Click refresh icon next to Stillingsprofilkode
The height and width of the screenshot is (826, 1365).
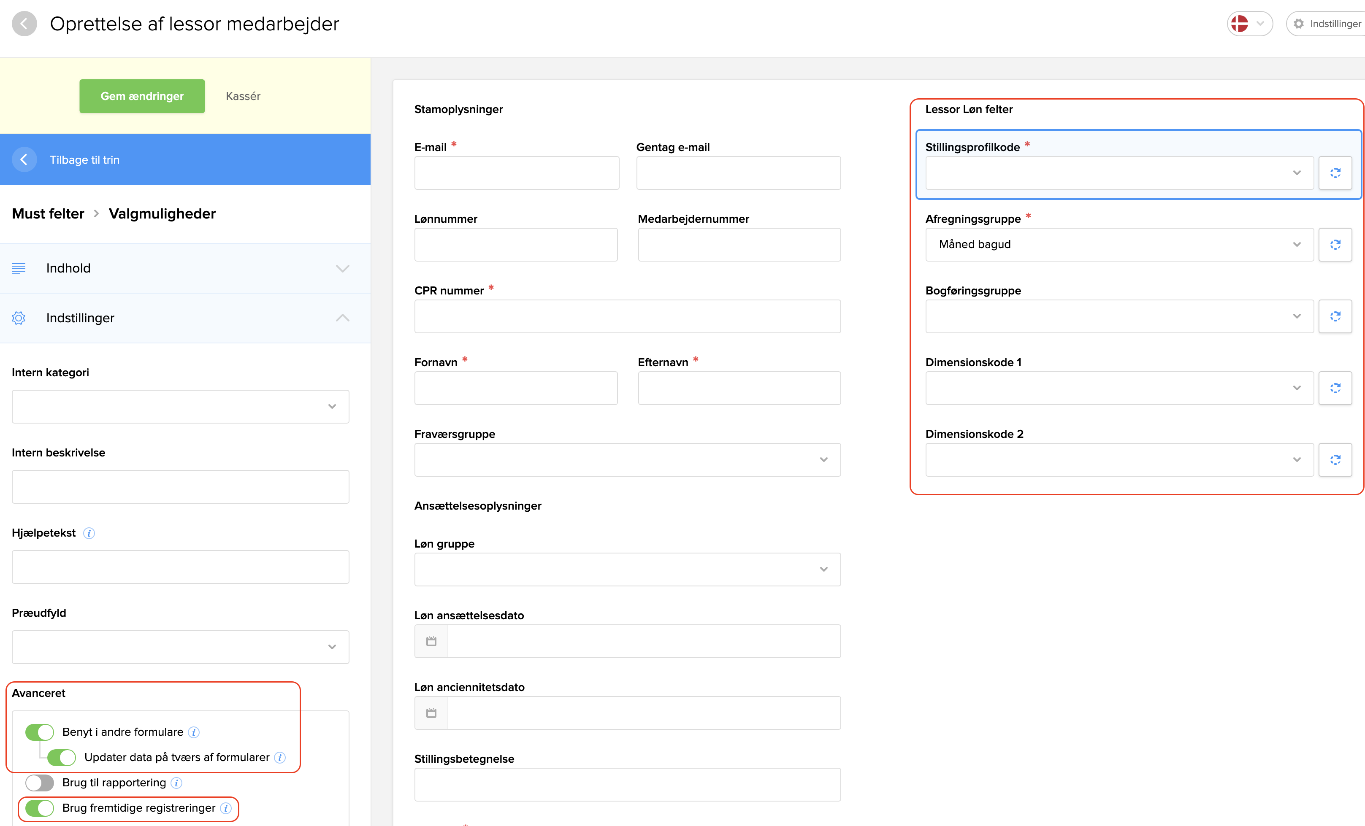pyautogui.click(x=1335, y=173)
